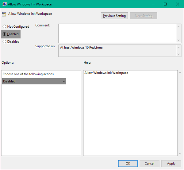Click Cancel to discard changes
Screen dimensions: 184x170
pyautogui.click(x=149, y=164)
